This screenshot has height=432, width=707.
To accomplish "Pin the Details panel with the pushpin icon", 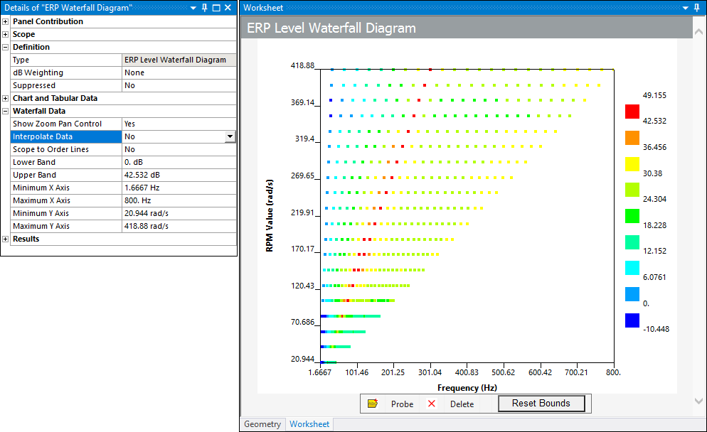I will (x=205, y=7).
